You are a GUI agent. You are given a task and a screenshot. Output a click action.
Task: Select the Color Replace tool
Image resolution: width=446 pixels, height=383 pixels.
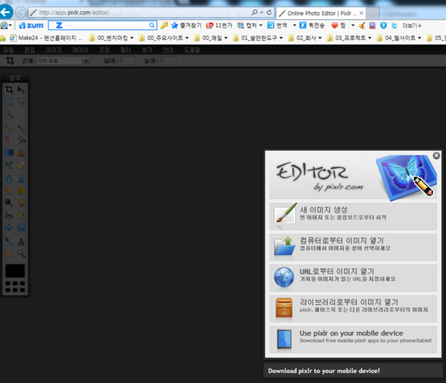coord(9,165)
